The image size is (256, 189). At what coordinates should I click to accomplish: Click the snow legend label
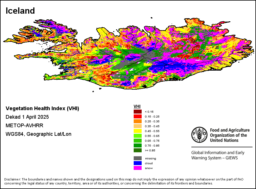click(149, 168)
